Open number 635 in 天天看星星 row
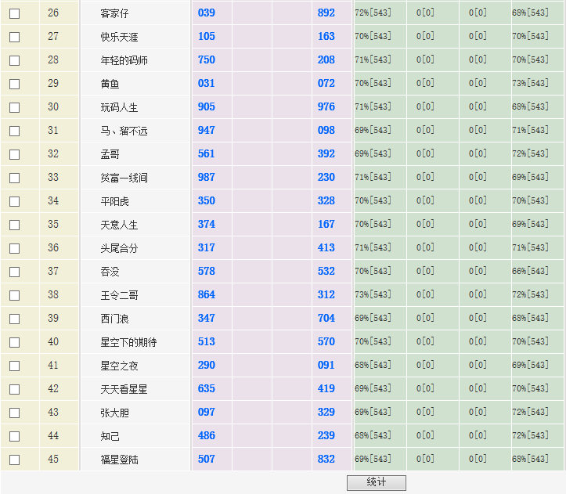This screenshot has width=566, height=494. click(207, 389)
